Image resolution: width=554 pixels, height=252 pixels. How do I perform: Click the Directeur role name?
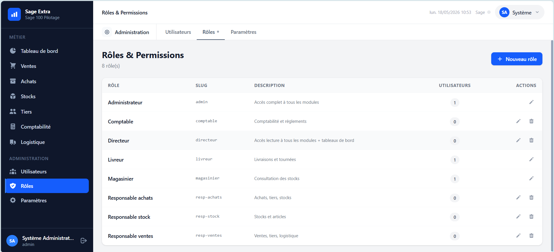pyautogui.click(x=119, y=141)
